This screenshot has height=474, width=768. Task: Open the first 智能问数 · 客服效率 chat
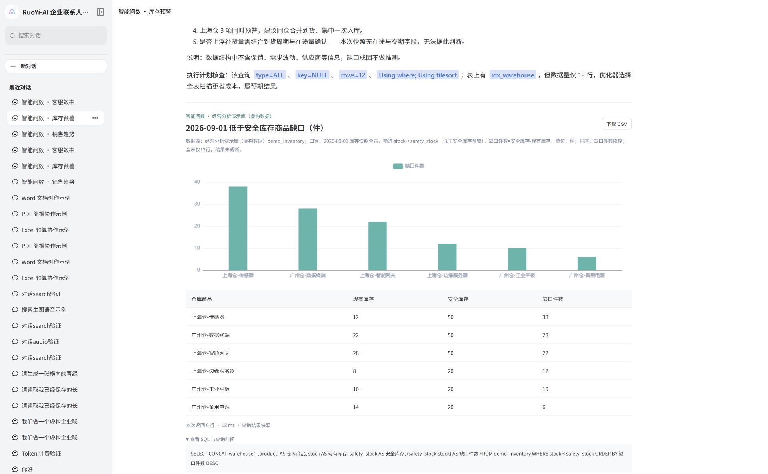[x=56, y=102]
